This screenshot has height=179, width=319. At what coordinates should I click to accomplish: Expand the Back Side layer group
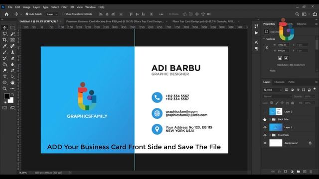pos(270,119)
